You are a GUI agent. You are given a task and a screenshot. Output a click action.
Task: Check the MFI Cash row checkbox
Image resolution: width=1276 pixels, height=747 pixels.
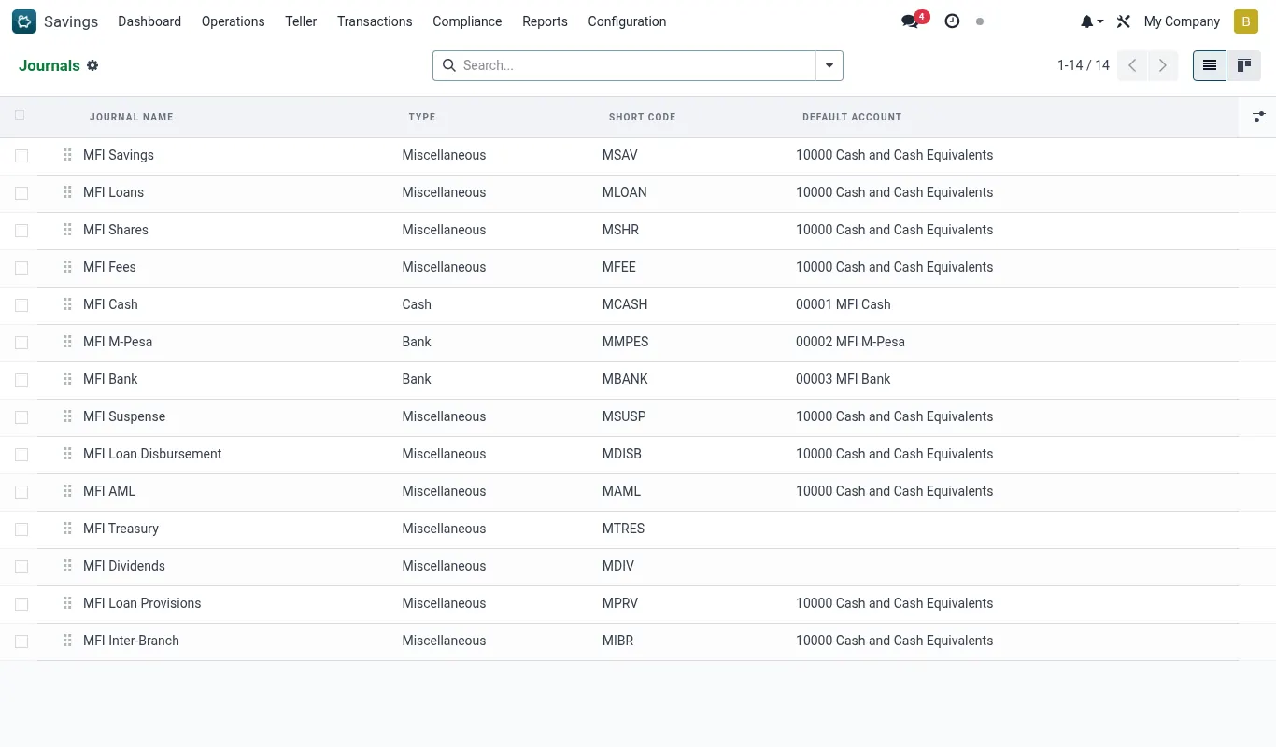pos(21,305)
